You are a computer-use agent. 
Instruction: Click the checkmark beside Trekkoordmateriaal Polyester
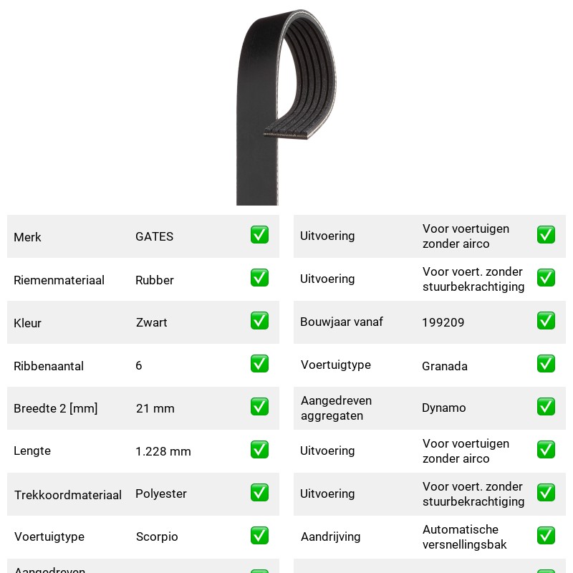(x=259, y=493)
